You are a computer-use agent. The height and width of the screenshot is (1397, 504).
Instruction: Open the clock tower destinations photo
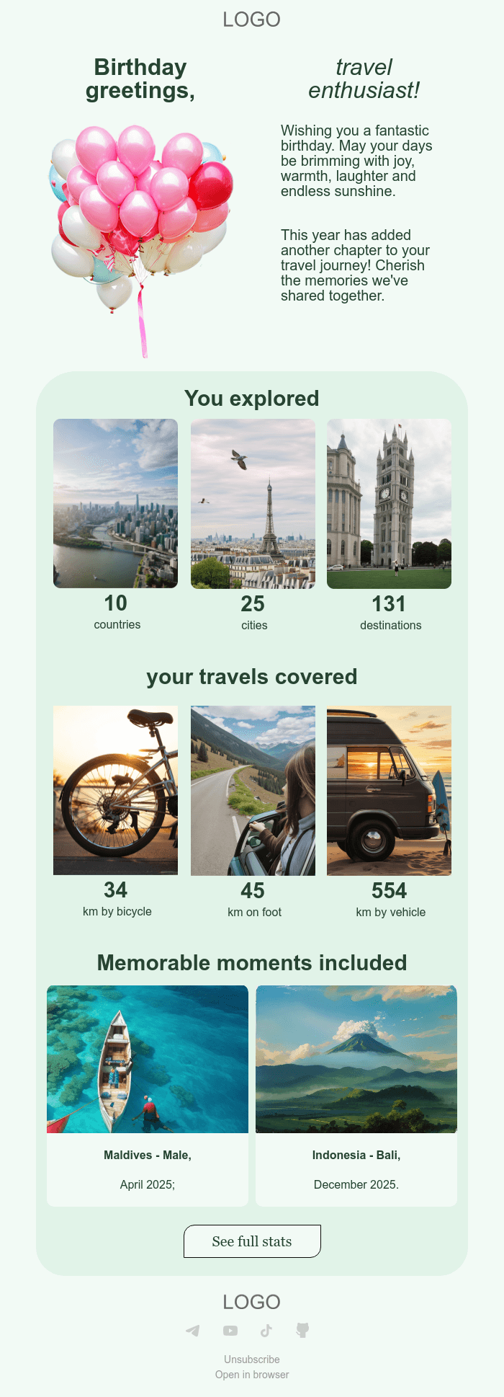pos(390,504)
